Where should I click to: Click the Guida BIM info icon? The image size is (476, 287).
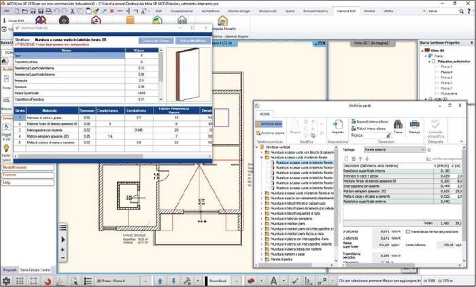tap(4, 20)
